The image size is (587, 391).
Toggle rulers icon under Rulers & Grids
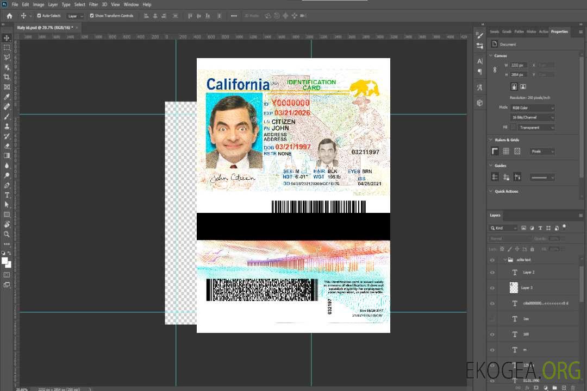click(x=495, y=151)
